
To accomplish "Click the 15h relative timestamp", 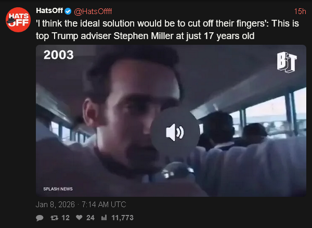I will tap(300, 11).
